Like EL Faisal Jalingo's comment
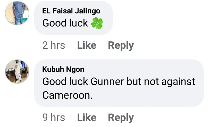The image size is (220, 127). (87, 45)
